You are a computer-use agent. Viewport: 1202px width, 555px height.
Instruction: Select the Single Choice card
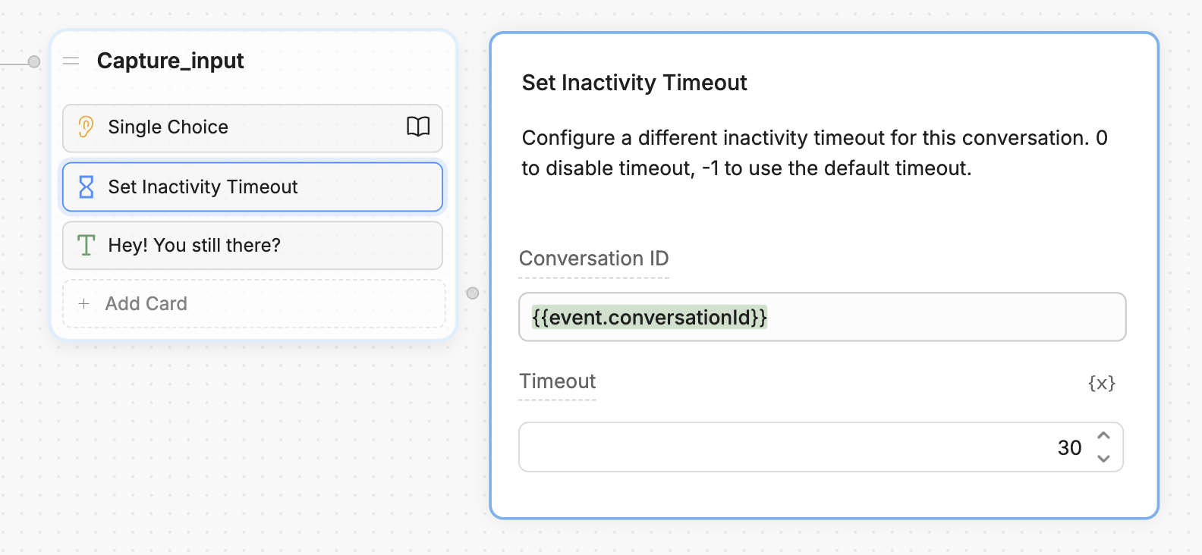click(x=228, y=127)
